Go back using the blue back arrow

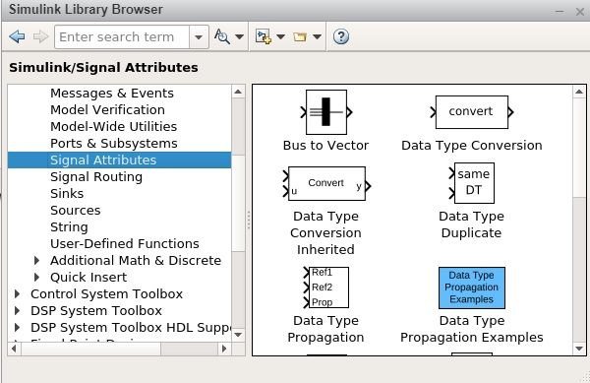point(17,36)
